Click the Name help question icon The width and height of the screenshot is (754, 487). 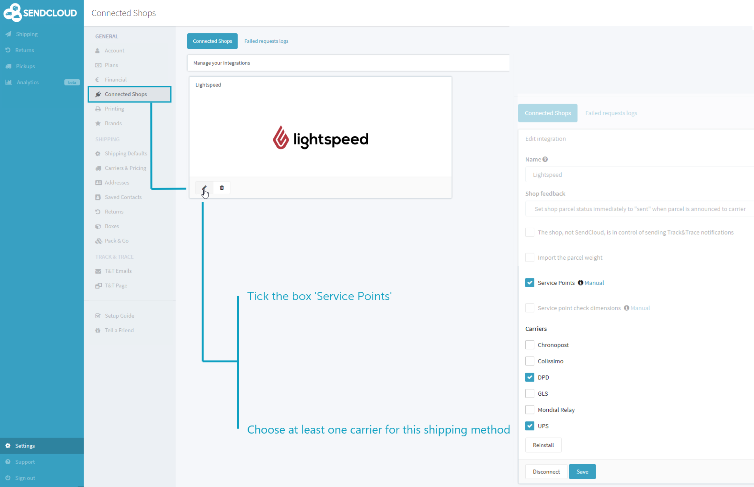point(545,159)
